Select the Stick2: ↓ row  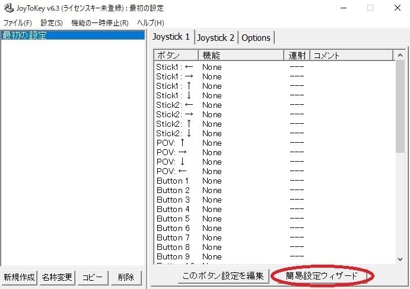pos(274,133)
